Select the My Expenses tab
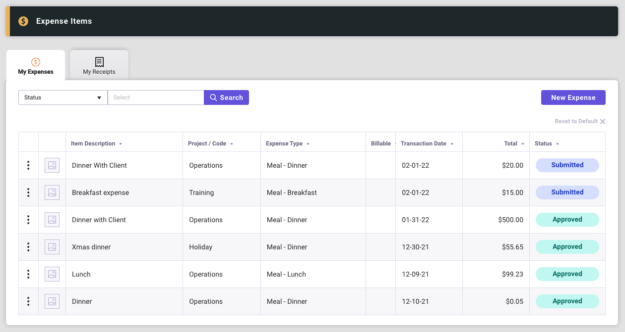The height and width of the screenshot is (332, 625). click(x=36, y=65)
